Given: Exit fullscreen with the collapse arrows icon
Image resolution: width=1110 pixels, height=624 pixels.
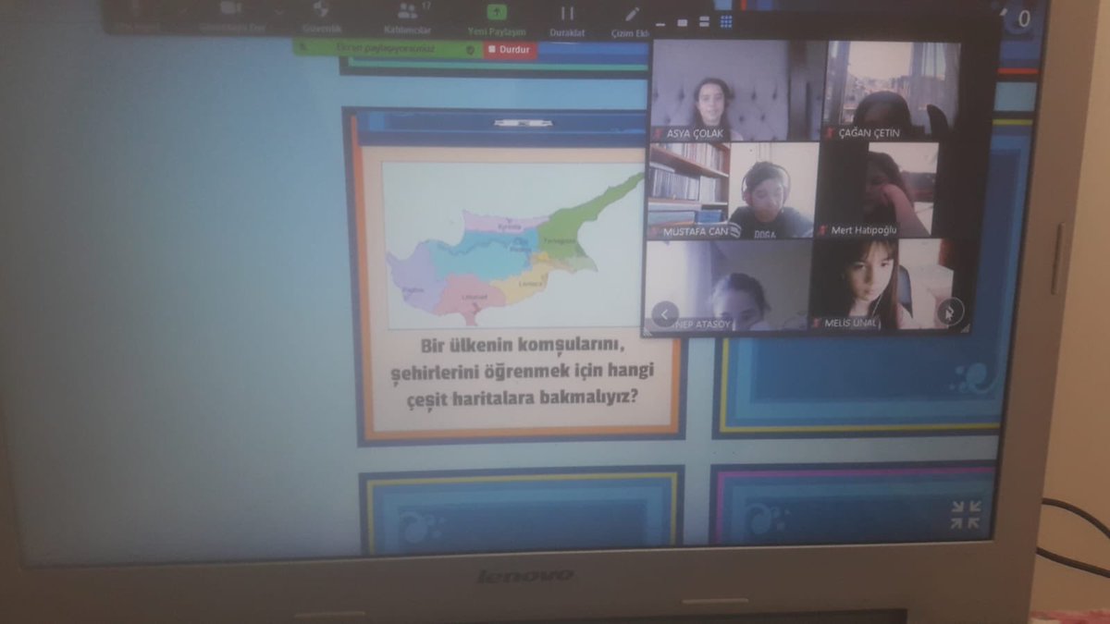Looking at the screenshot, I should [x=965, y=516].
